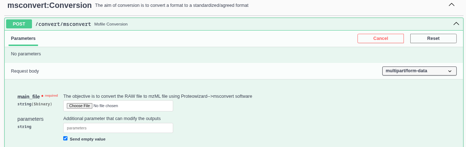Collapse the /convert/msconvert operation chevron
The height and width of the screenshot is (147, 466).
tap(456, 24)
